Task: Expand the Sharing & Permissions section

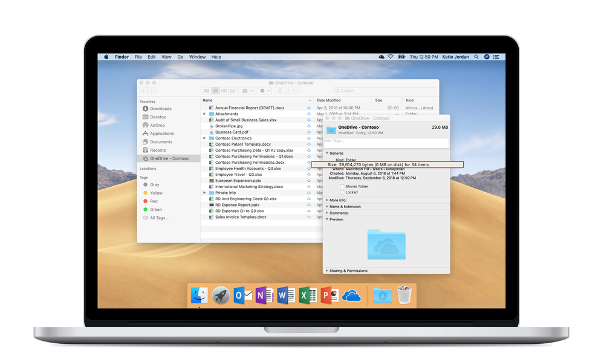Action: coord(327,271)
